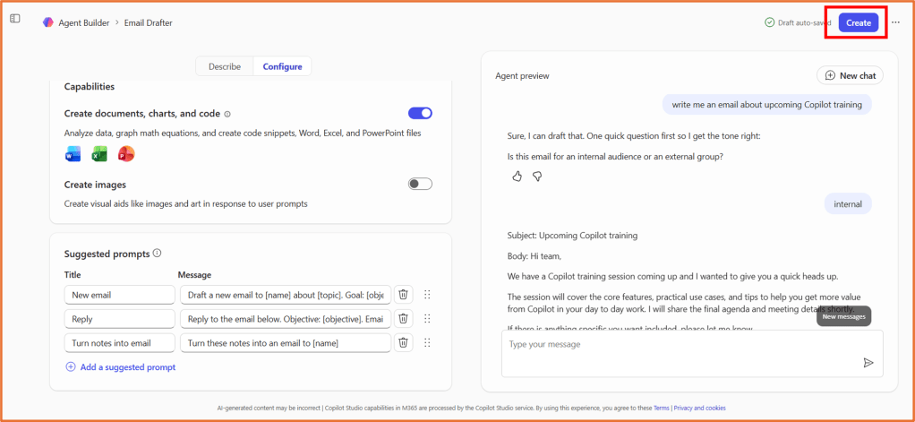Click the thumbs down feedback icon
This screenshot has width=915, height=422.
point(537,177)
